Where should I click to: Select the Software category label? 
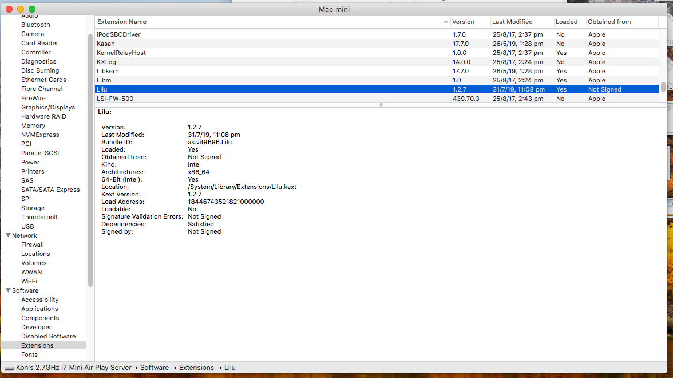(25, 290)
